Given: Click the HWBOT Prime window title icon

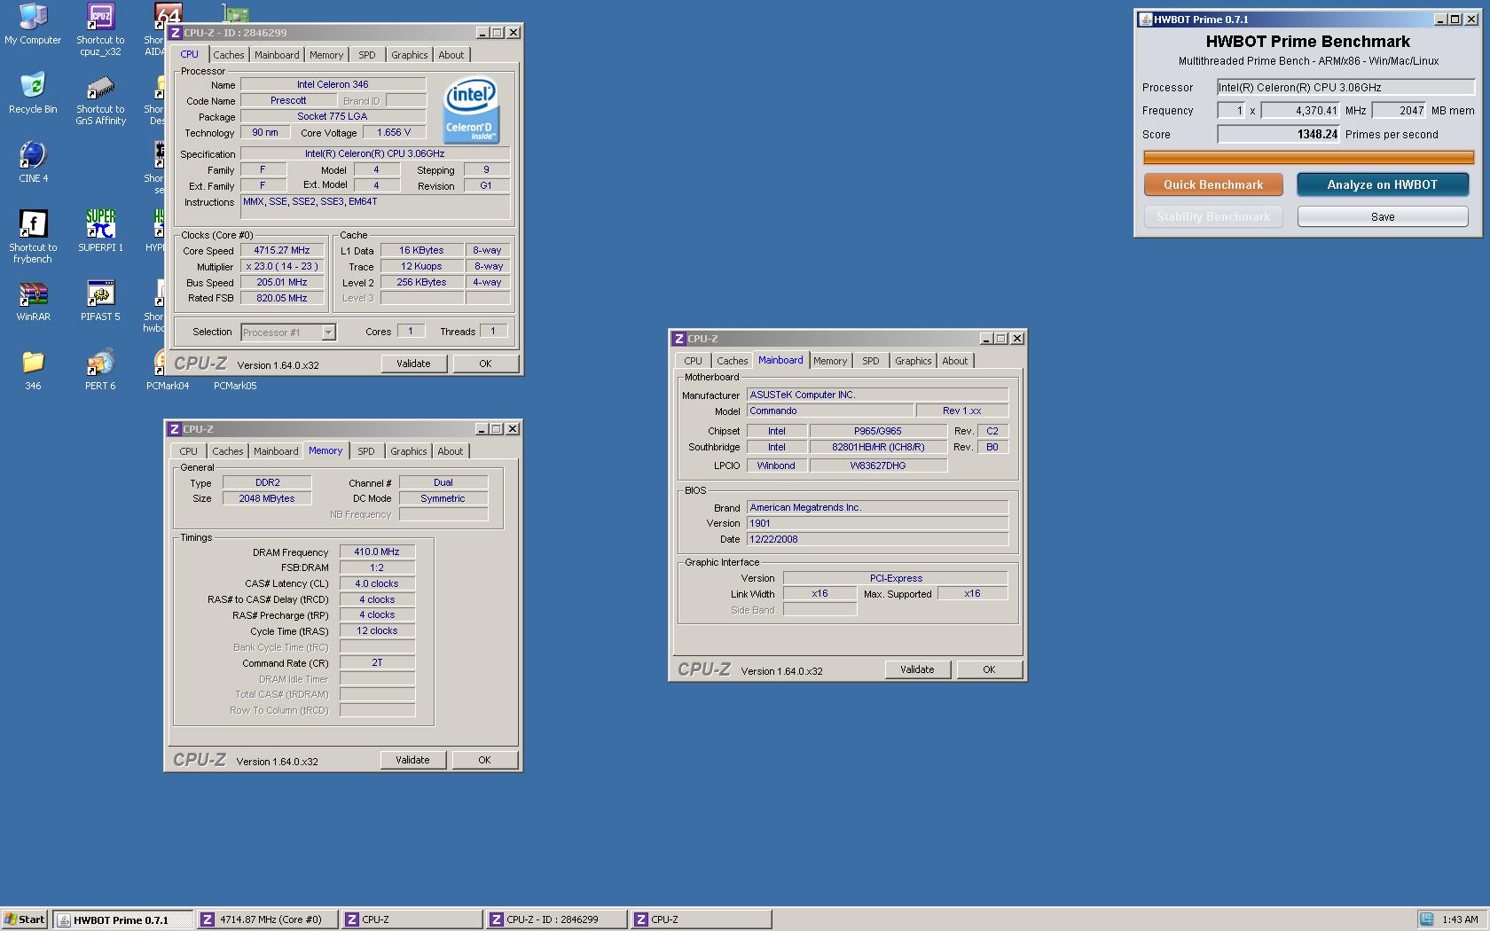Looking at the screenshot, I should pyautogui.click(x=1145, y=20).
